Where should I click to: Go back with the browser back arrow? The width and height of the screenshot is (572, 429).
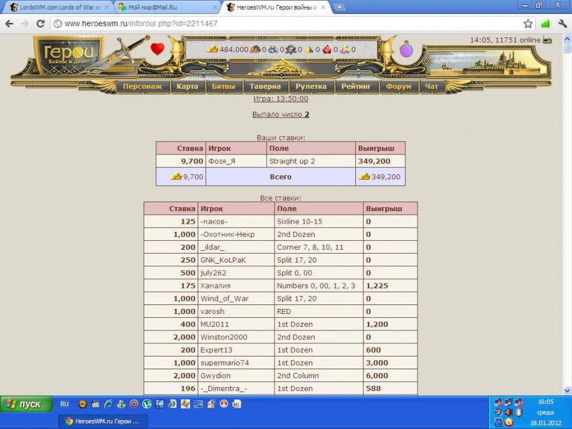(10, 24)
